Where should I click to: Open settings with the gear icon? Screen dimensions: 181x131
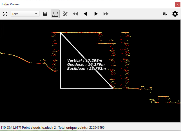[175, 14]
